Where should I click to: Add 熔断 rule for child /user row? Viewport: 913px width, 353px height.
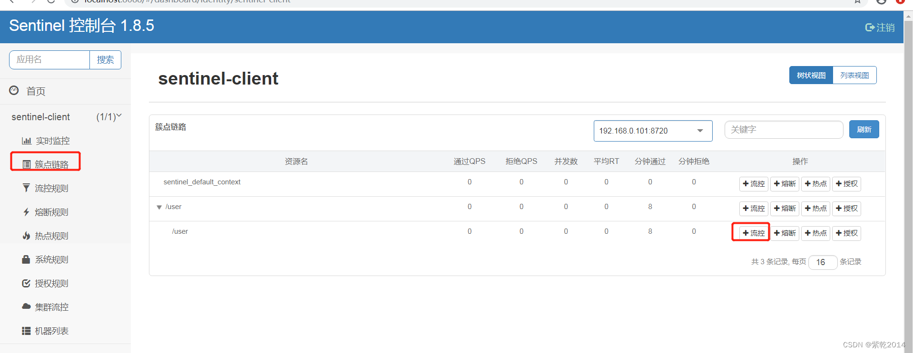click(x=785, y=233)
